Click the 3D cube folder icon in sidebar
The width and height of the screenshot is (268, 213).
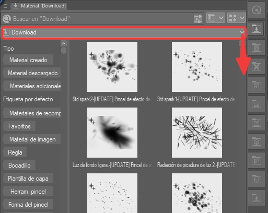[257, 142]
